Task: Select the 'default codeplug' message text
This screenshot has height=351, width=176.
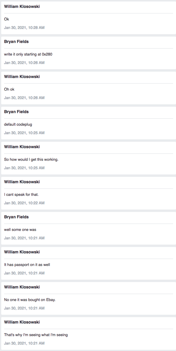Action: point(18,124)
